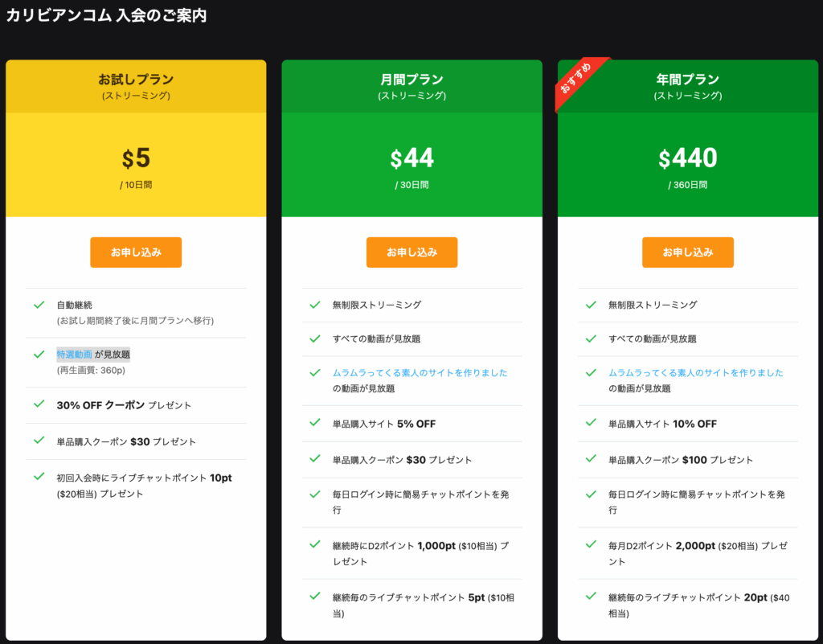
Task: Click the 年間プラン heading
Action: point(688,80)
